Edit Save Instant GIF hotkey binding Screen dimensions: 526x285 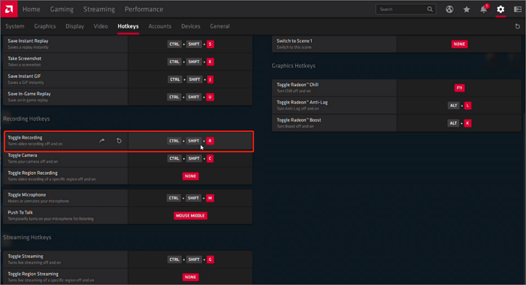[x=191, y=79]
